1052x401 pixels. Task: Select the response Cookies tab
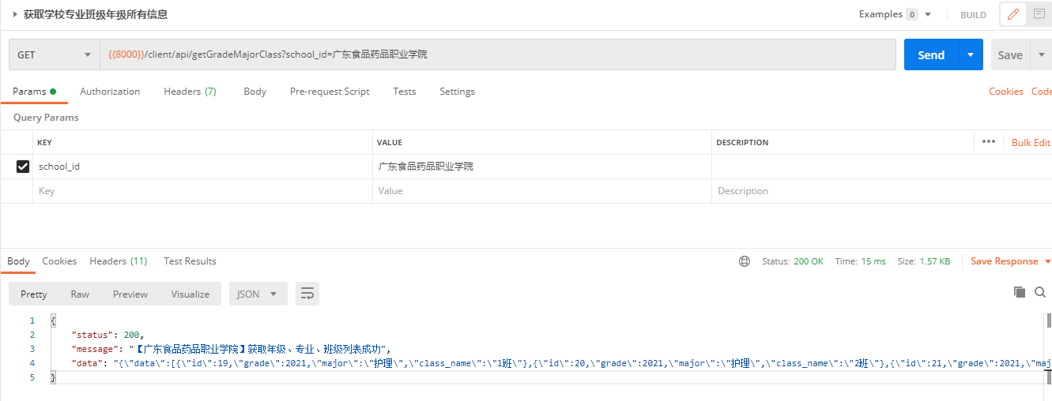pyautogui.click(x=59, y=261)
